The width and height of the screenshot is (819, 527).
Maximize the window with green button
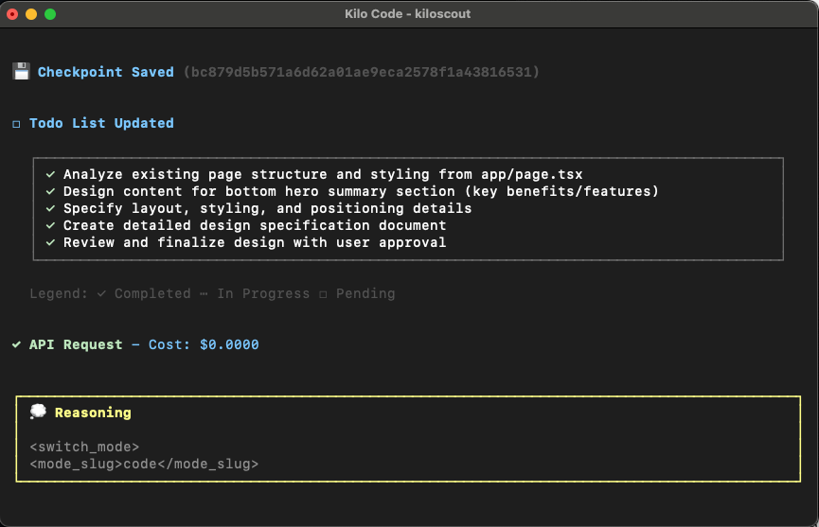(50, 14)
